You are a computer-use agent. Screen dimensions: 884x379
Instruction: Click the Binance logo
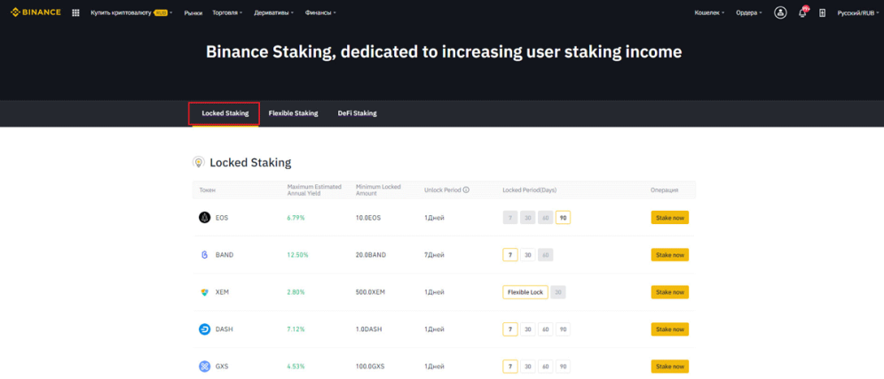pyautogui.click(x=36, y=12)
